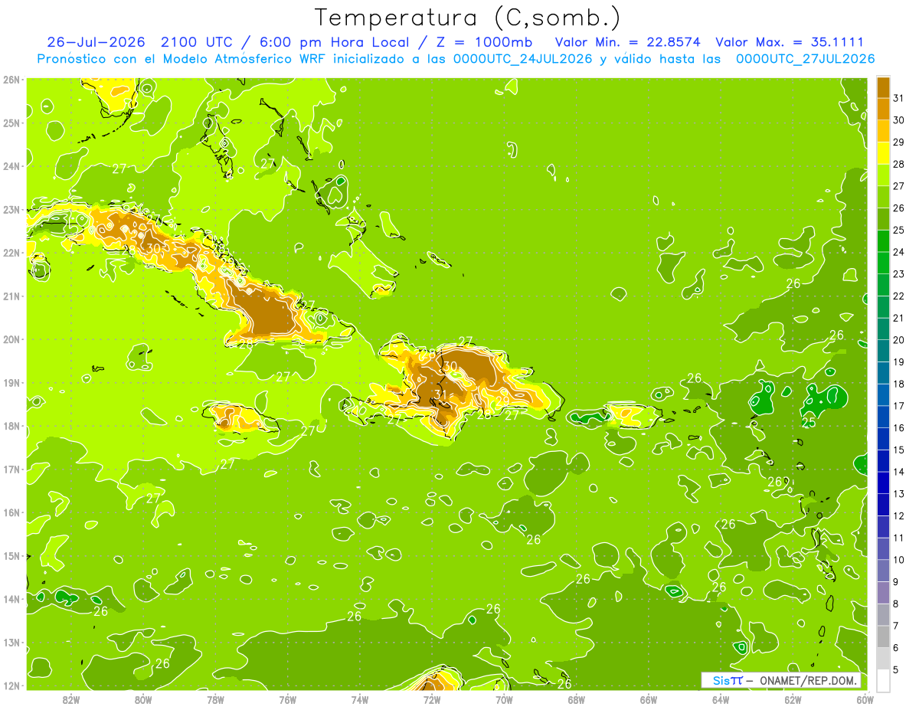The image size is (919, 710).
Task: Click the legend scale value '21'
Action: [x=898, y=318]
